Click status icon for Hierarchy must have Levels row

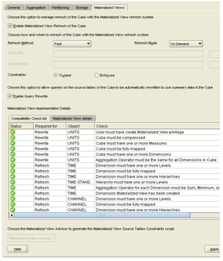pos(13,182)
